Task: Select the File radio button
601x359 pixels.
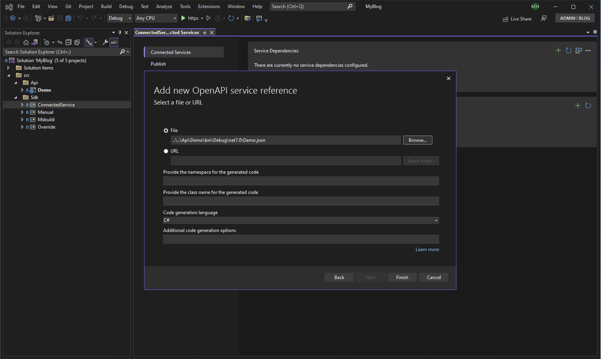Action: click(x=166, y=131)
